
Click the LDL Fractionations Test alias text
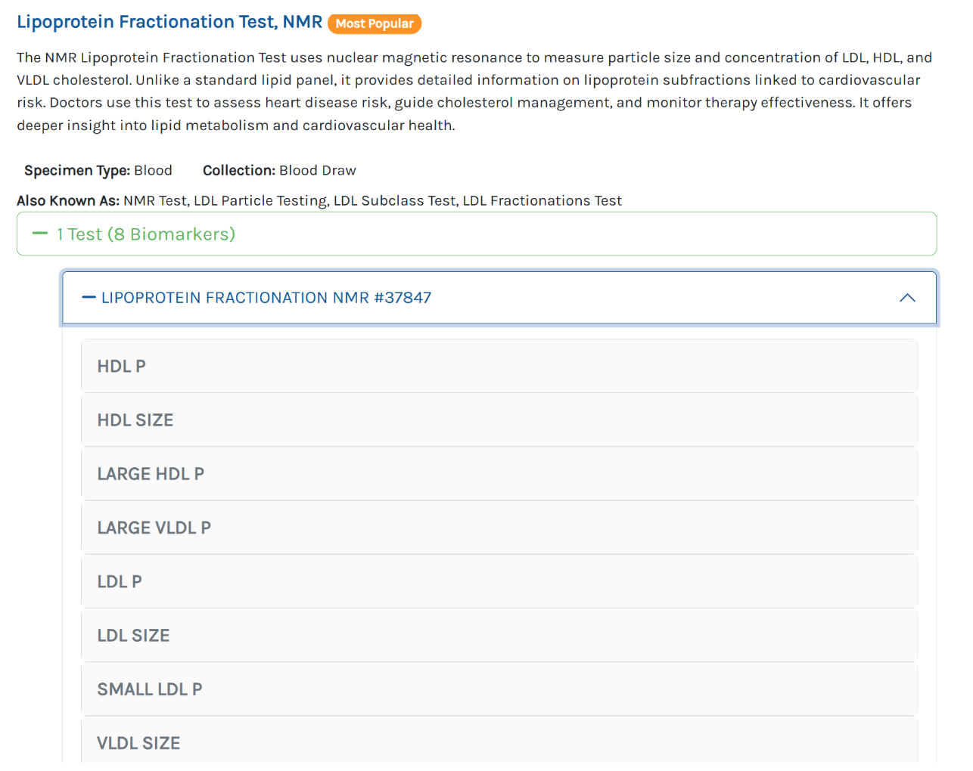pos(542,201)
